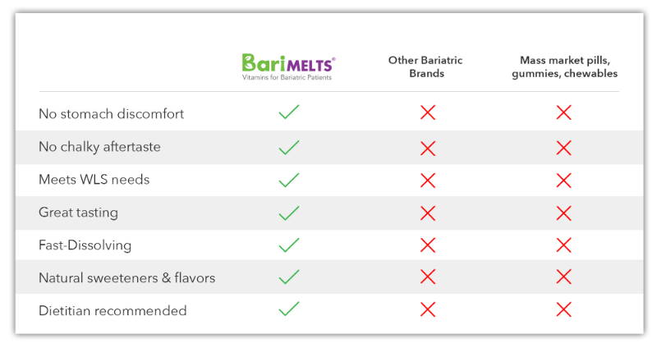This screenshot has width=657, height=348.
Task: Click green checkmark for Dietitian recommended
Action: 289,309
